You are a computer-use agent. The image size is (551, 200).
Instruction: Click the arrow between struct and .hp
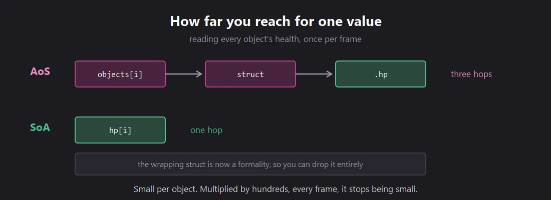(315, 74)
